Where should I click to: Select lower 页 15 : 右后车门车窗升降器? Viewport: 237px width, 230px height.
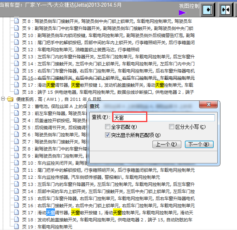click(108, 198)
